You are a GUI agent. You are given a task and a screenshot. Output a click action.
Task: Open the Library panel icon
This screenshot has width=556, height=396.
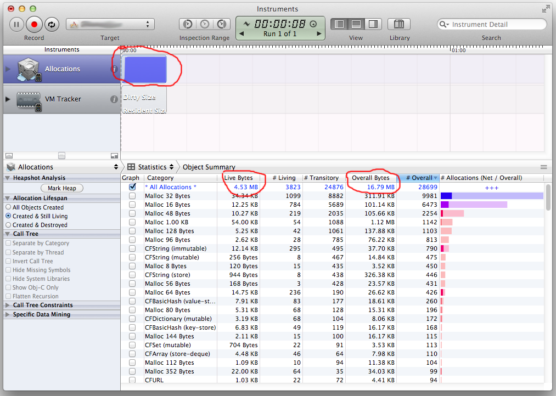coord(399,24)
